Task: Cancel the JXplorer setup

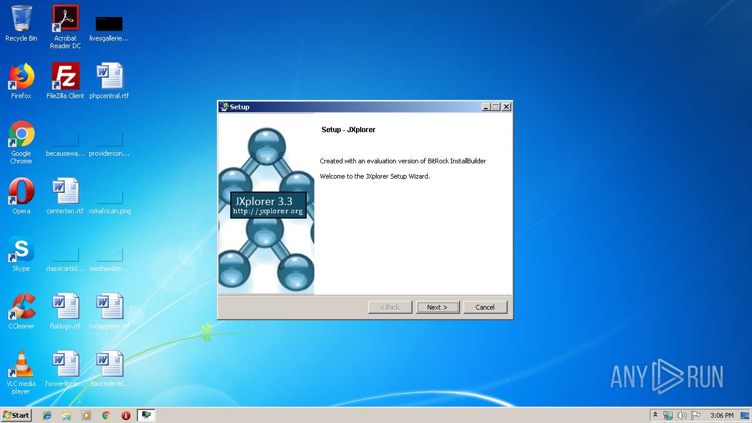Action: [485, 307]
